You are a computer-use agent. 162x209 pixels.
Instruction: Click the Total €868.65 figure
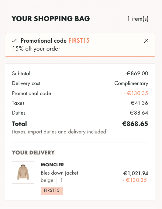click(x=135, y=124)
